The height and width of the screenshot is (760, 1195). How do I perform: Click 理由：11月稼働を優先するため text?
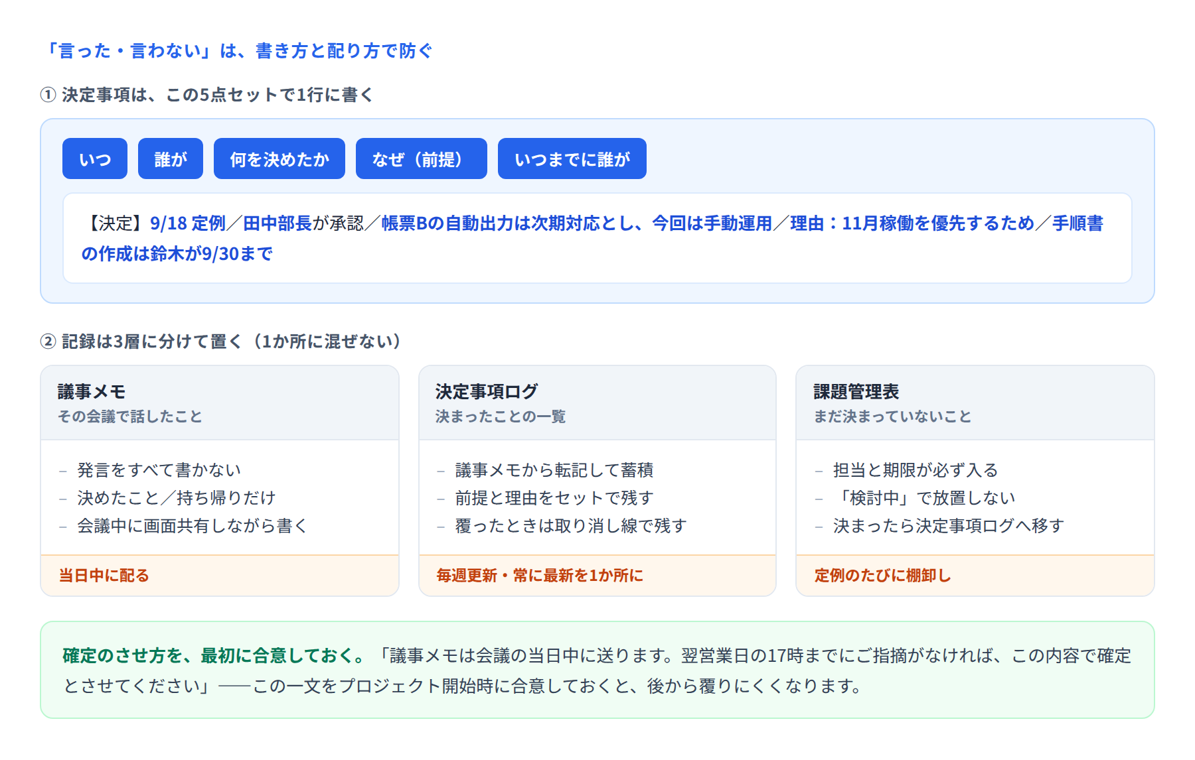coord(912,223)
